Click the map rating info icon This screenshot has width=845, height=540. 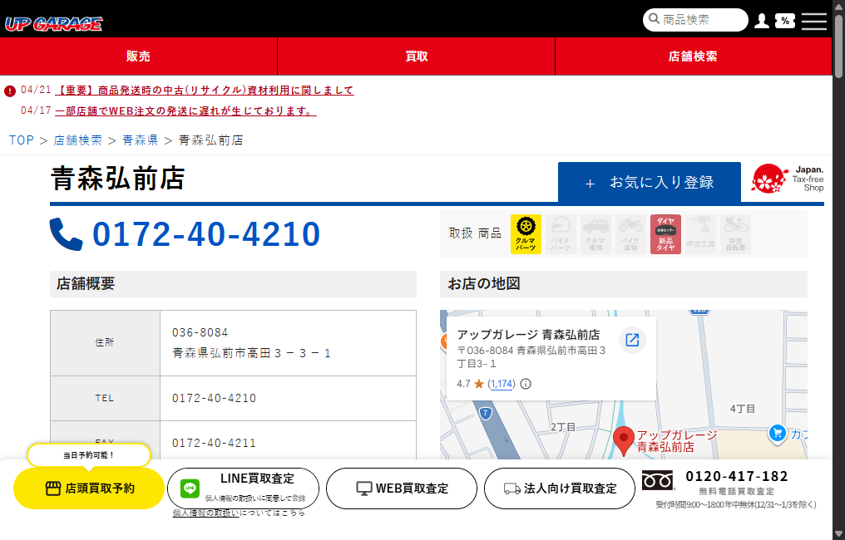(x=526, y=384)
